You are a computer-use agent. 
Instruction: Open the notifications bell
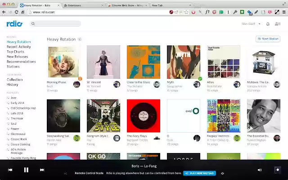click(x=268, y=24)
